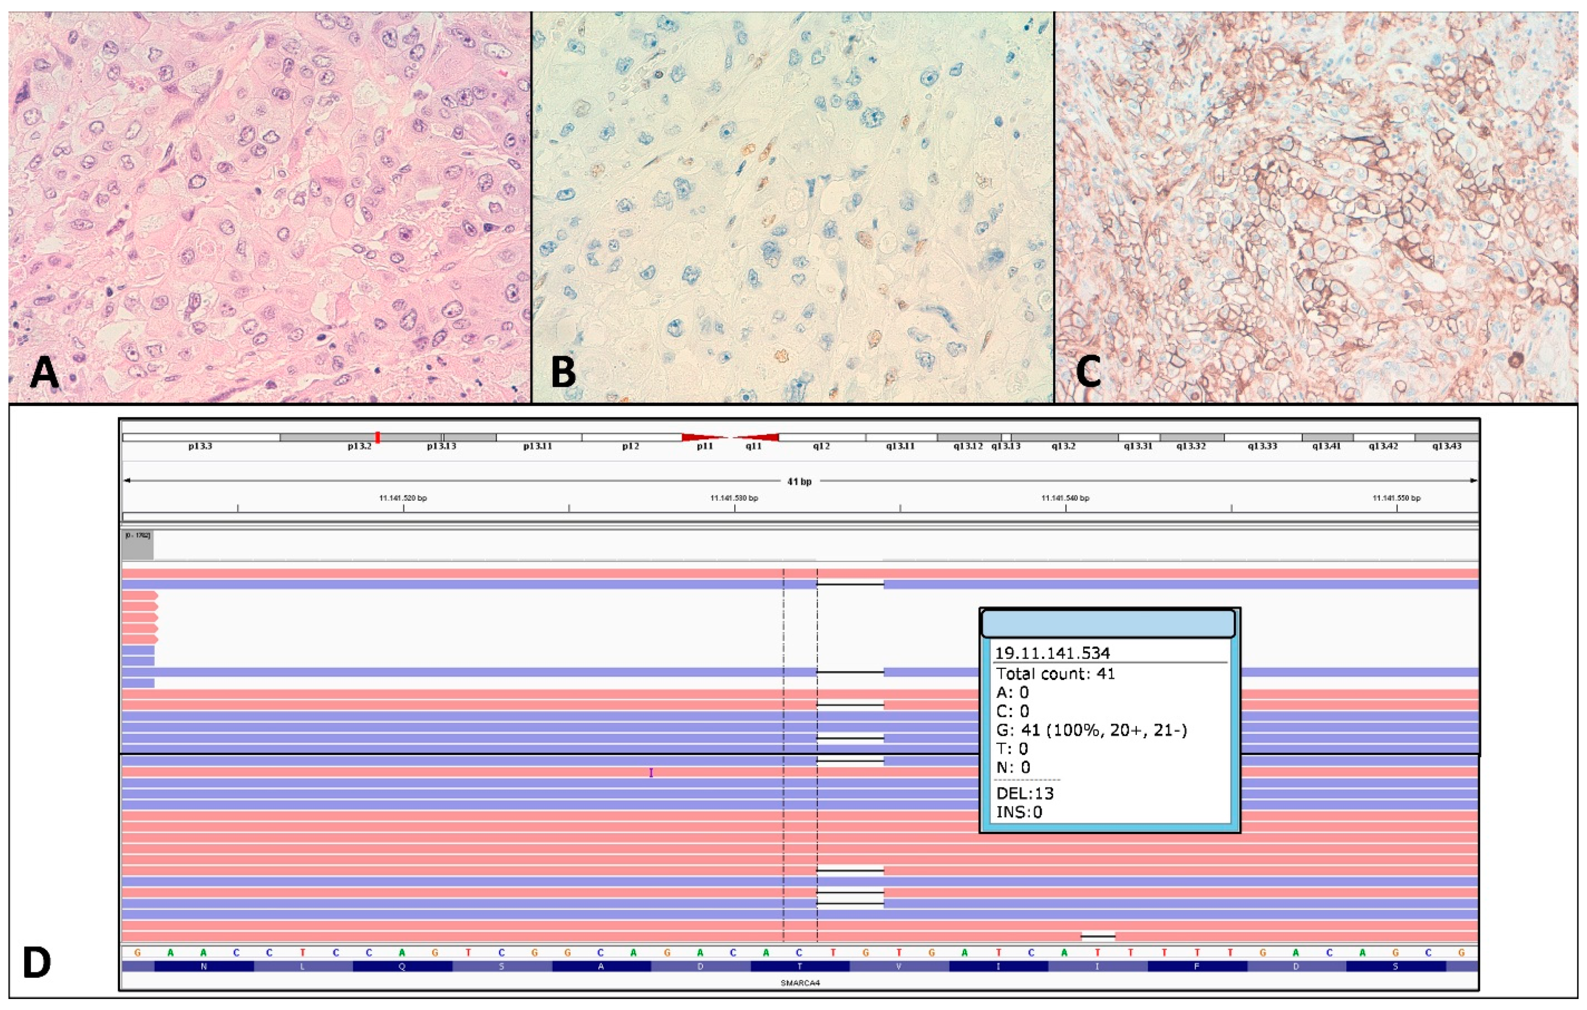
Task: Click the soft-clipped pink read arrows at left edge
Action: coord(140,618)
